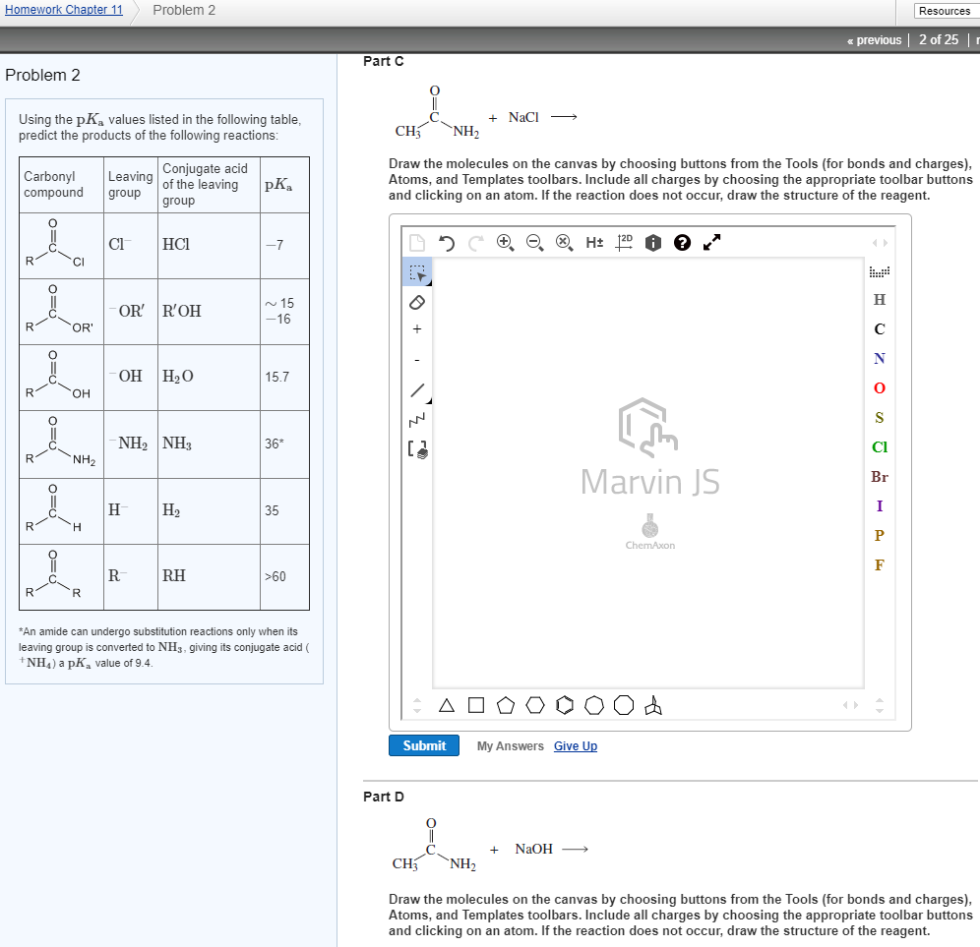Activate the chain drawing tool
980x947 pixels.
[x=417, y=420]
